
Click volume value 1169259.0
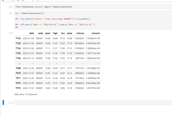[79, 38]
